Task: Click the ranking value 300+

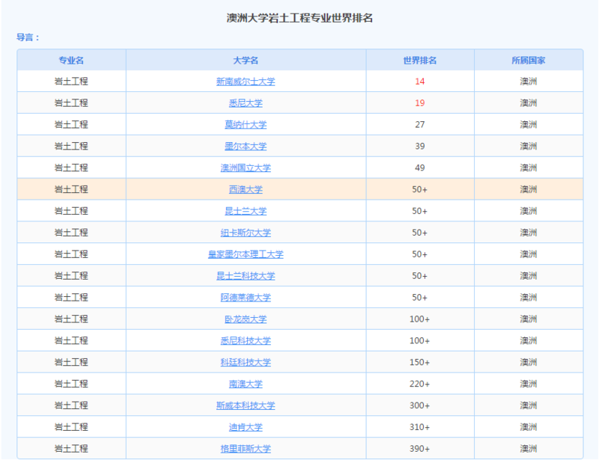Action: coord(420,405)
